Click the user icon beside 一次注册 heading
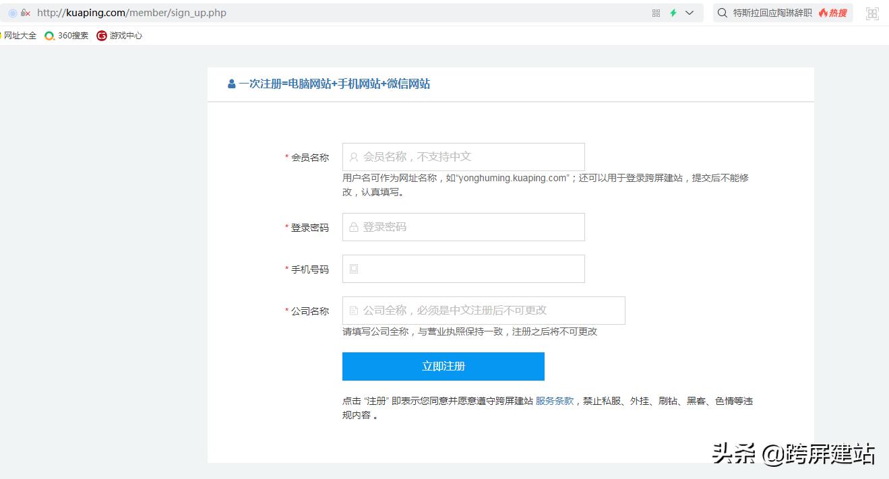Image resolution: width=889 pixels, height=479 pixels. click(x=232, y=84)
